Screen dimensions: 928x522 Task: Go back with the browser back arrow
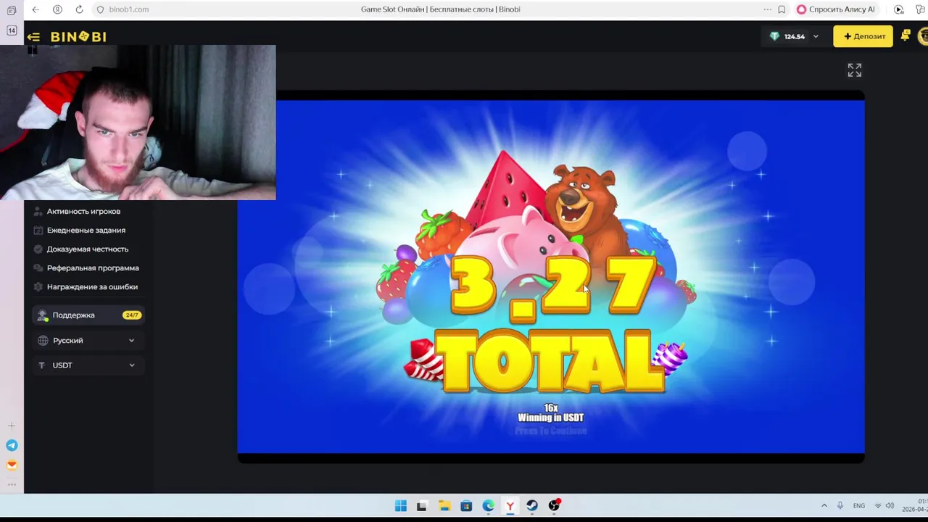tap(36, 9)
